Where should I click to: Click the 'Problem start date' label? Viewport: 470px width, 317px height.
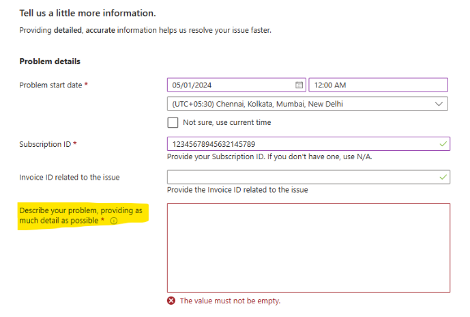pos(50,85)
